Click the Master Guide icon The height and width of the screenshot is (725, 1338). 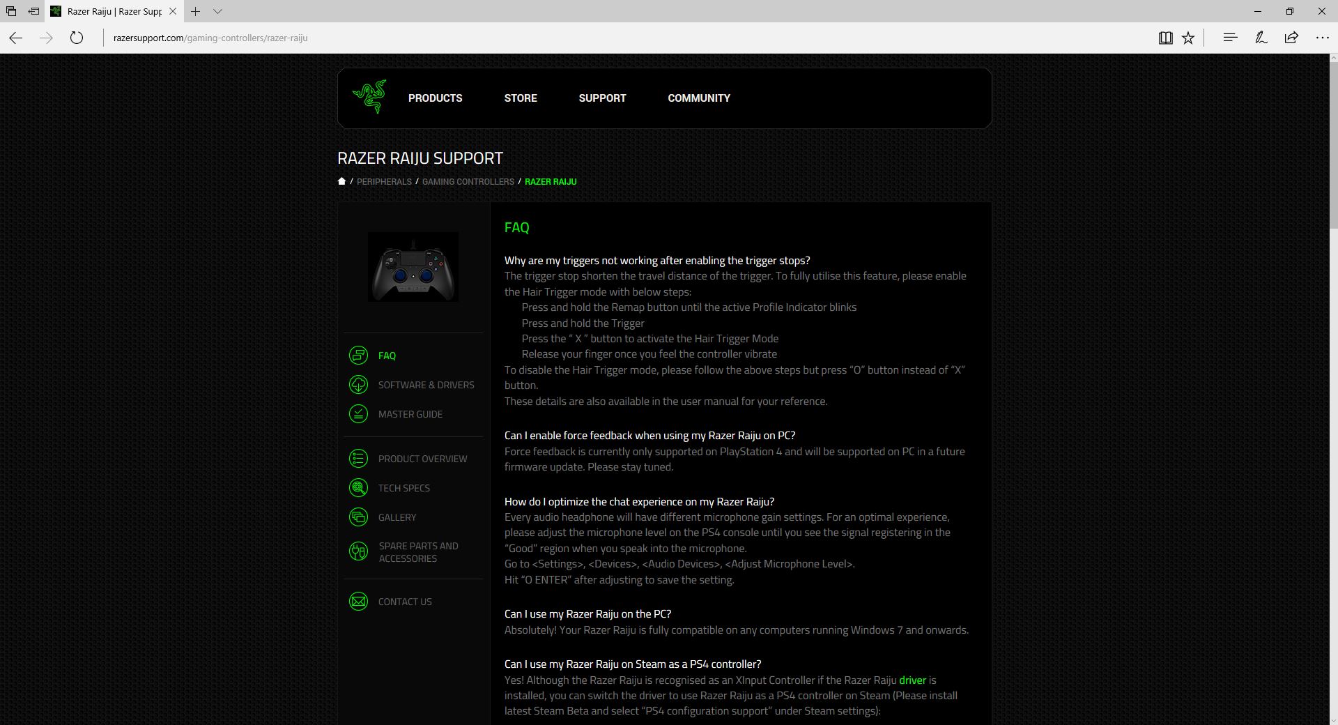coord(358,414)
